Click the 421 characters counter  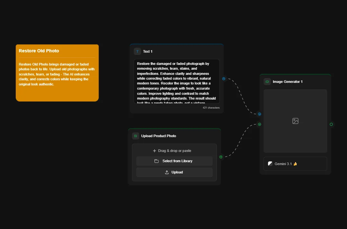[x=211, y=108]
